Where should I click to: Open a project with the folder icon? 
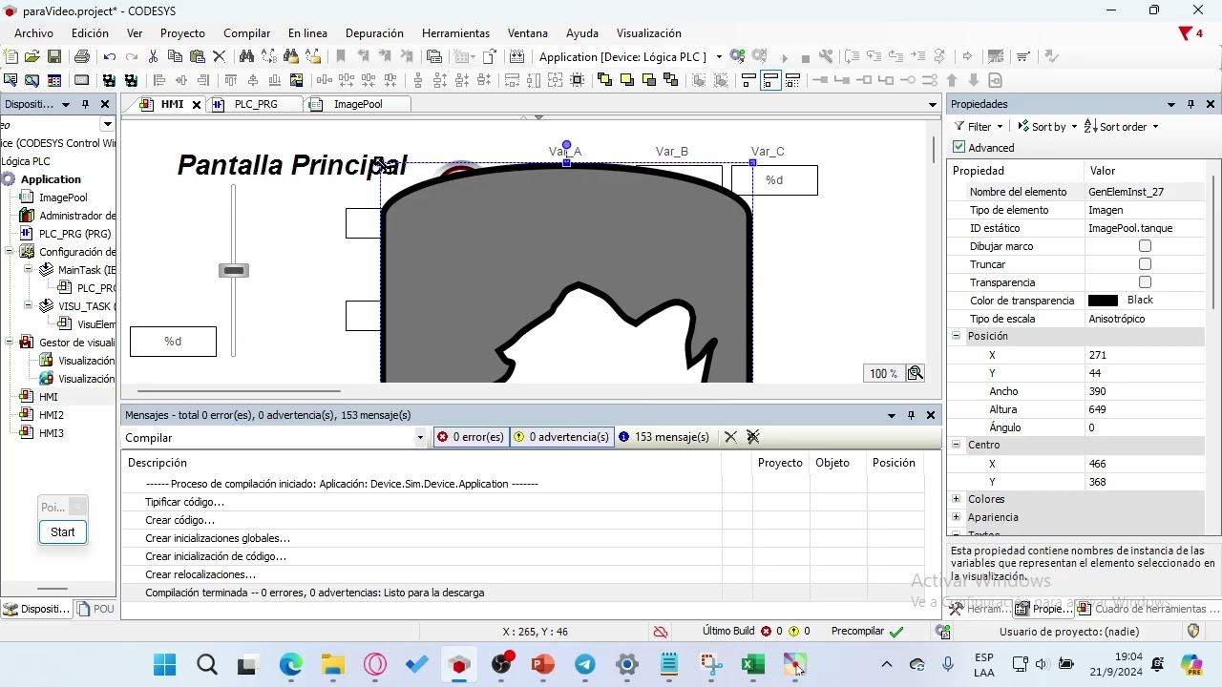click(32, 57)
